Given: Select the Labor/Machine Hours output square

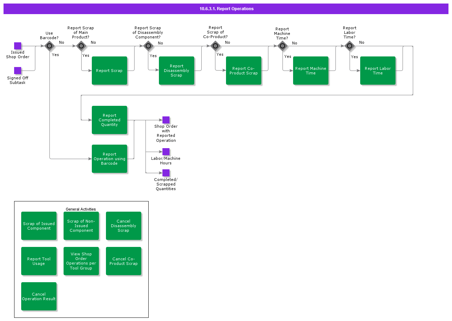Looking at the screenshot, I should 166,152.
